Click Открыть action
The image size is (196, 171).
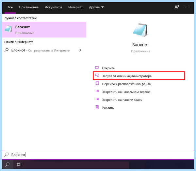coord(108,68)
